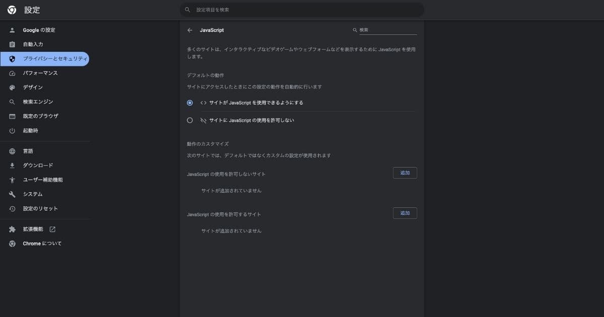604x317 pixels.
Task: Click the code brackets icon for allowing JavaScript
Action: click(203, 103)
